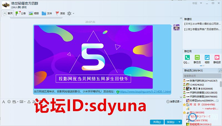Image resolution: width=222 pixels, height=126 pixels.
Task: Click the star icon beside 阿加衣
Action: tap(184, 105)
